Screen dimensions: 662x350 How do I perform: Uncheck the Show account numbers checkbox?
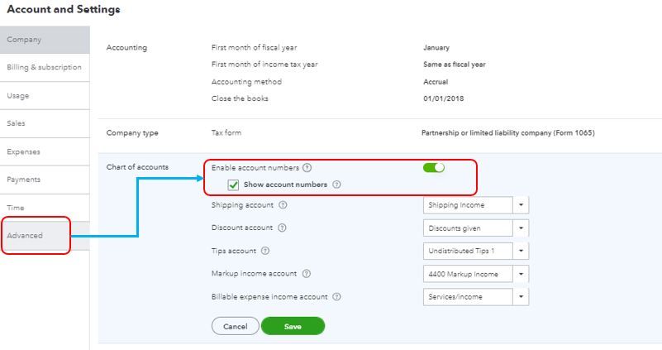233,185
